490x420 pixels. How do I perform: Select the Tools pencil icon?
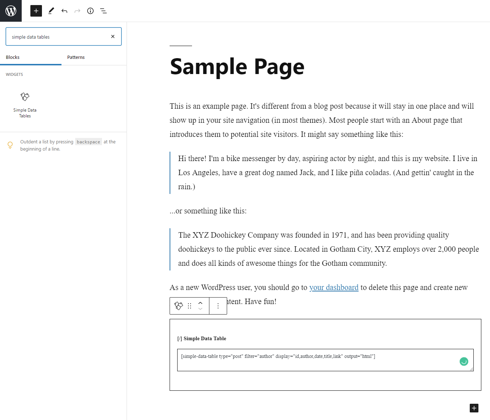[x=51, y=11]
